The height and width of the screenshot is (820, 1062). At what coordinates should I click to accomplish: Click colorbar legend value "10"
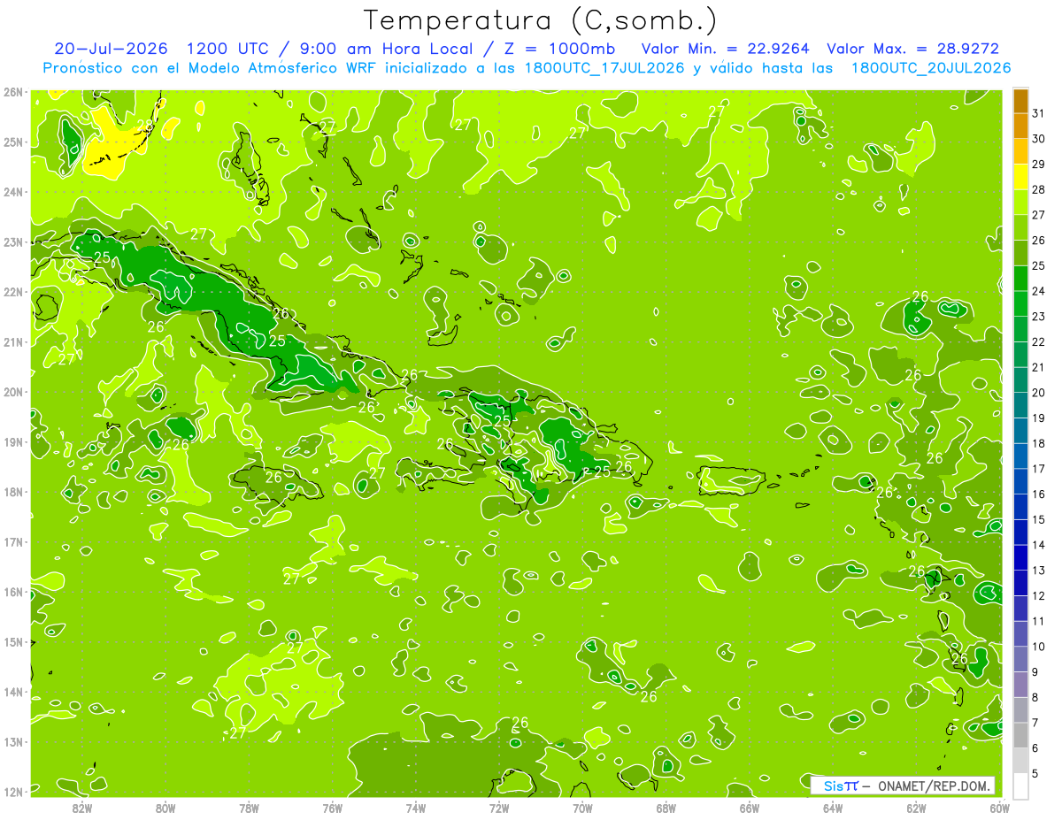tap(1038, 647)
